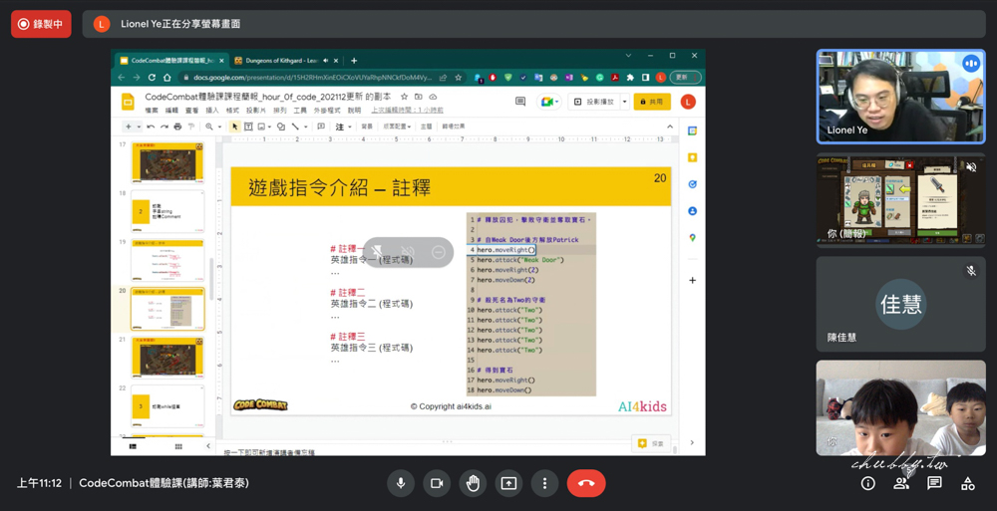Image resolution: width=997 pixels, height=511 pixels.
Task: Click the add comment icon in toolbar
Action: pyautogui.click(x=321, y=127)
